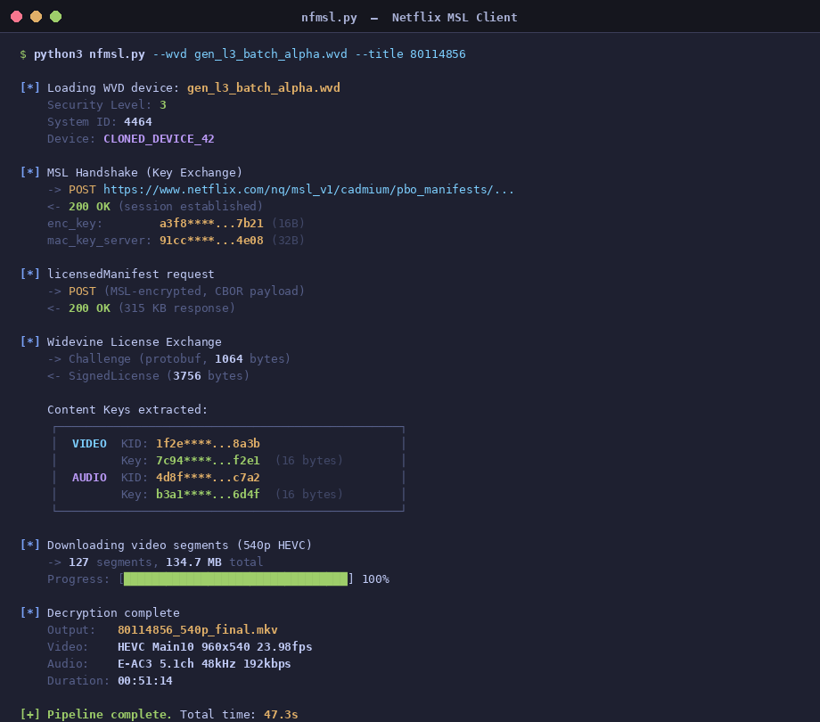The width and height of the screenshot is (820, 722).
Task: Click total time value '47.3s'
Action: point(281,715)
